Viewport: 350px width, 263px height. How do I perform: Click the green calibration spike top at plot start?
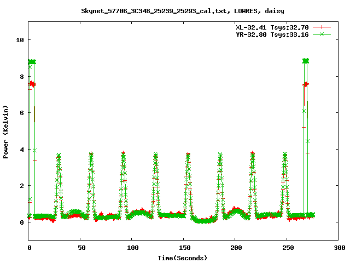pos(32,61)
